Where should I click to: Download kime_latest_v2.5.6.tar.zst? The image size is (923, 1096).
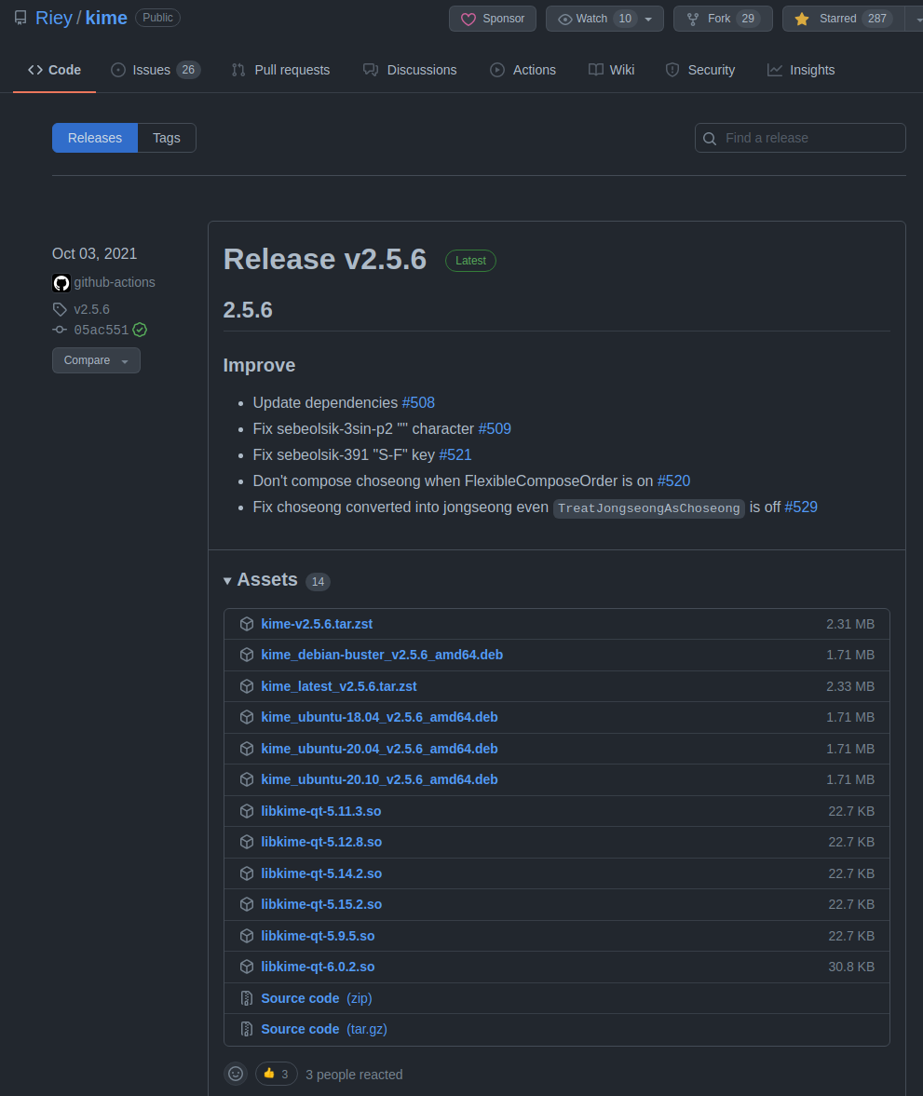pos(339,686)
